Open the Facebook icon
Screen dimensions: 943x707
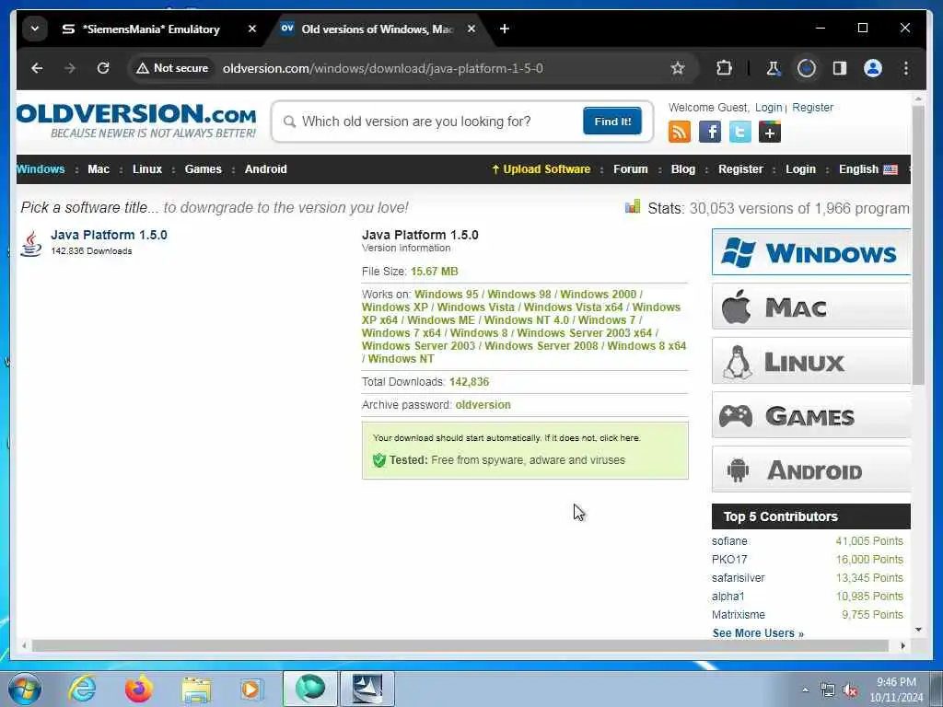[710, 132]
